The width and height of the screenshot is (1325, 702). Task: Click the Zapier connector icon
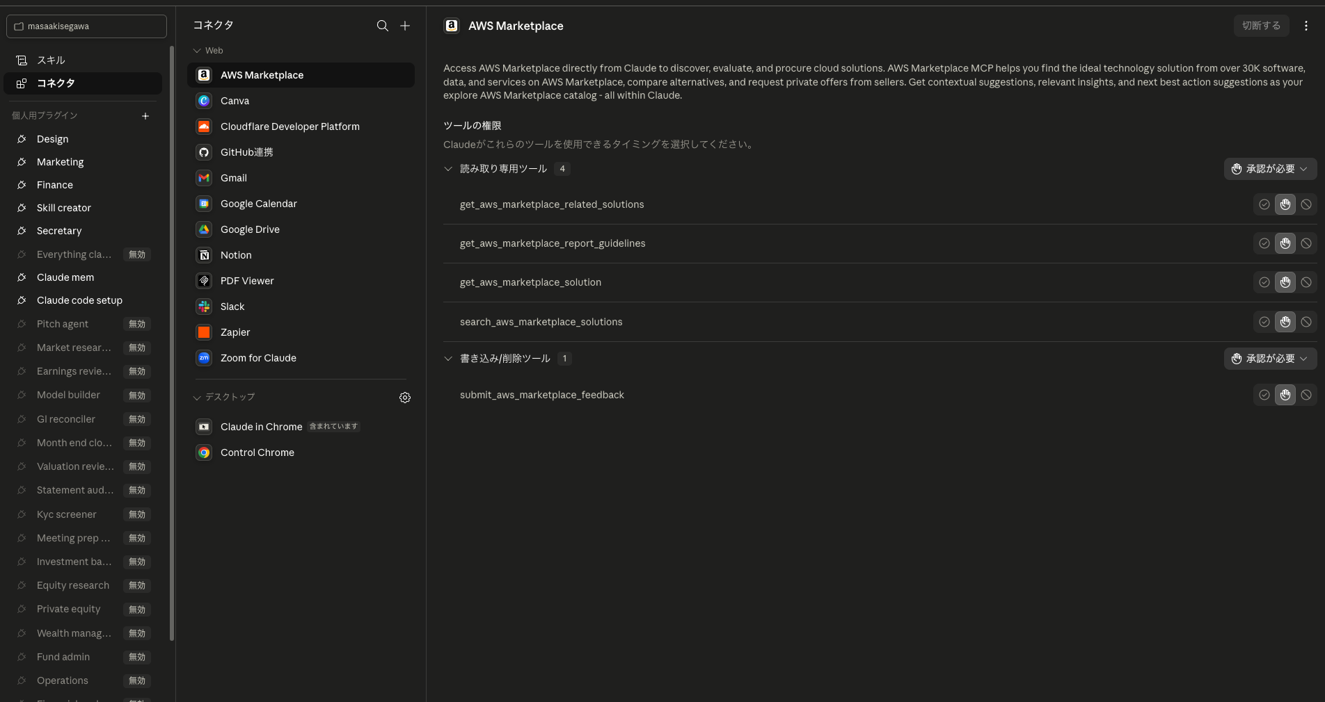click(204, 332)
